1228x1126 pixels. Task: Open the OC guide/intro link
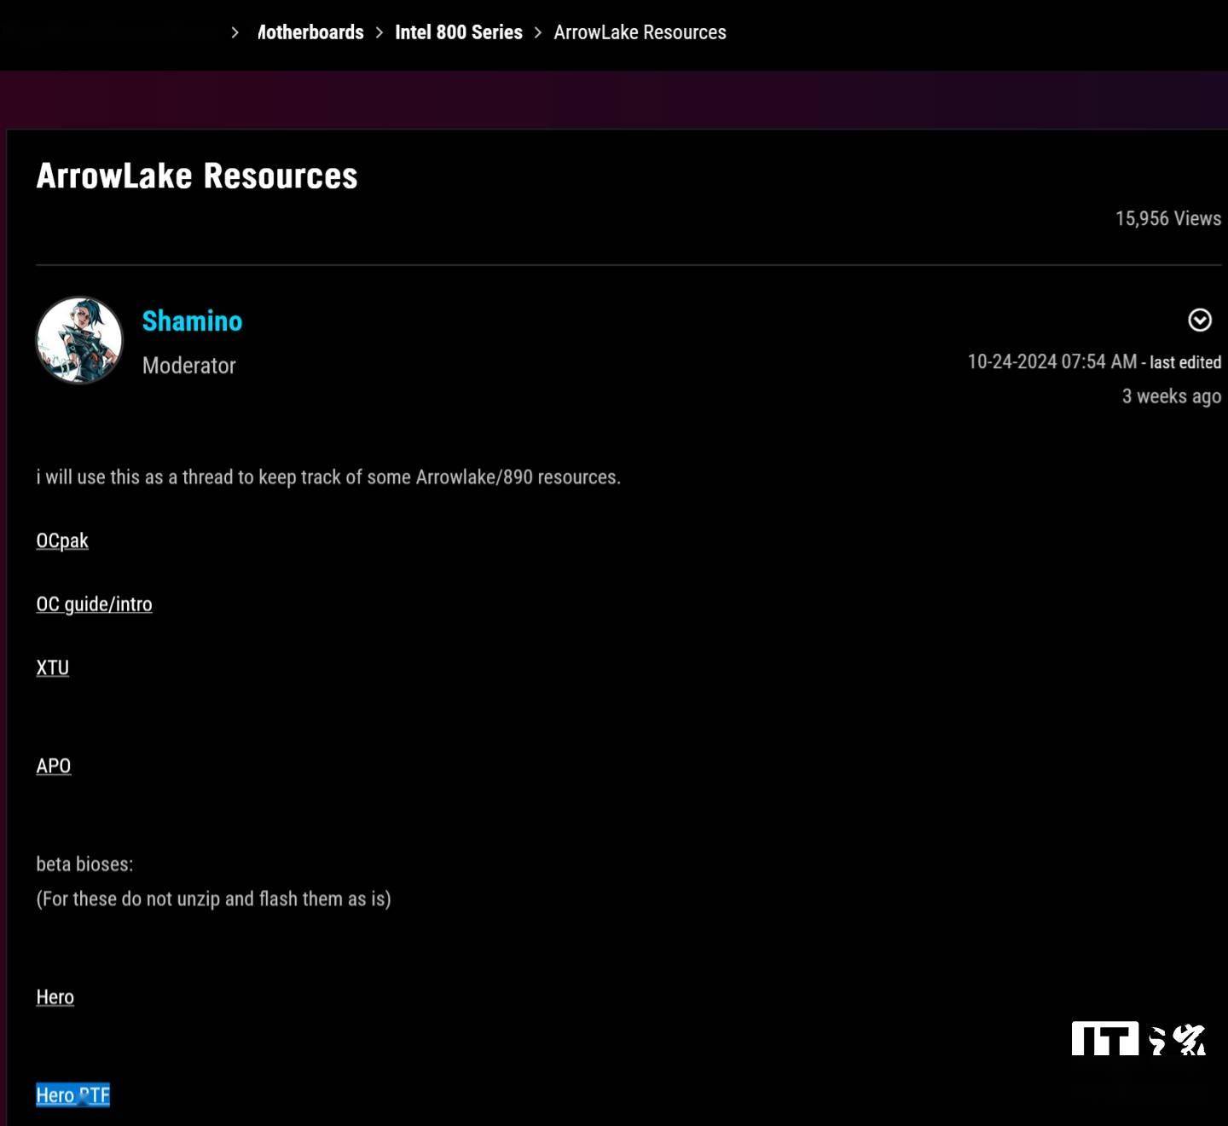(x=94, y=604)
